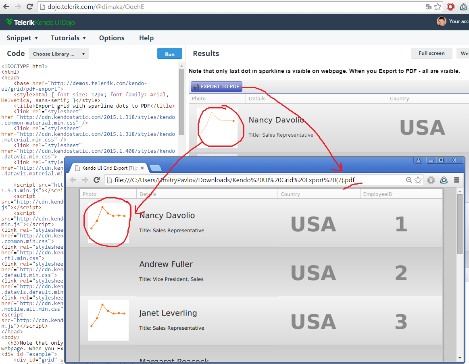Go back in the main browser
The height and width of the screenshot is (364, 469).
click(x=6, y=6)
